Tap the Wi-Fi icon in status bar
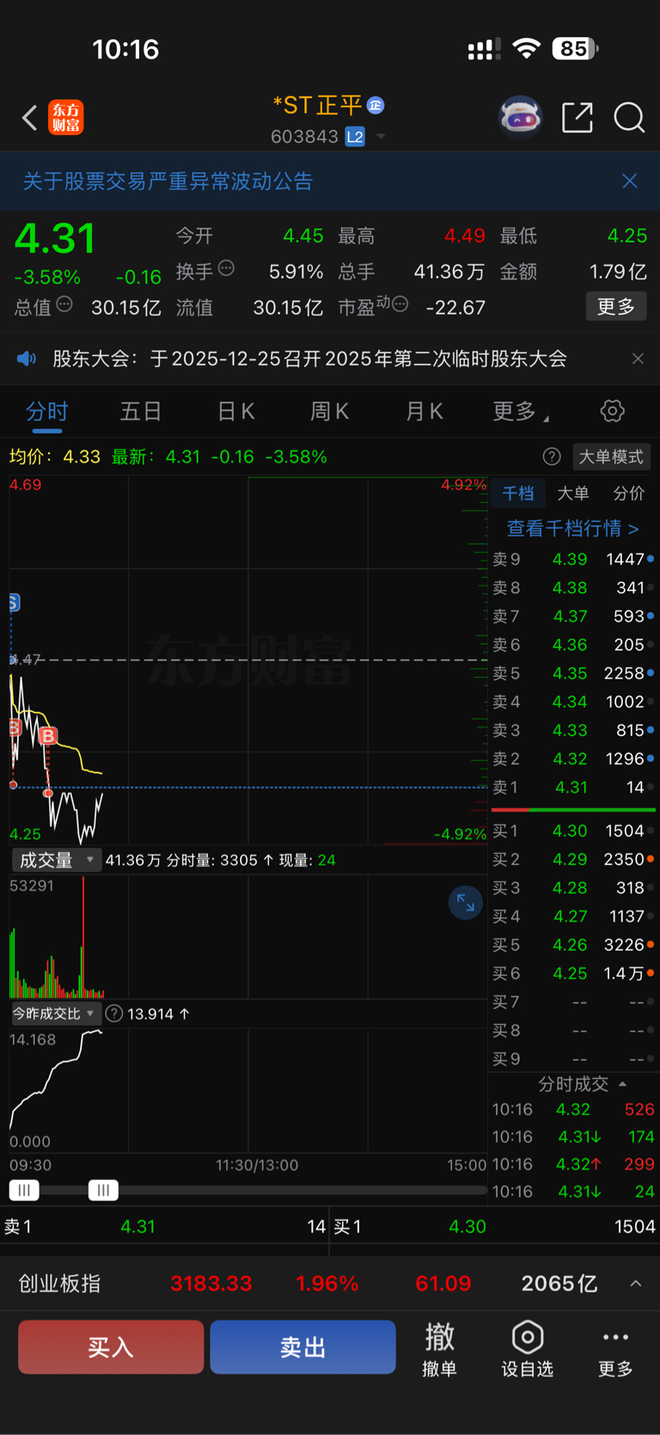The width and height of the screenshot is (660, 1435). pyautogui.click(x=526, y=49)
